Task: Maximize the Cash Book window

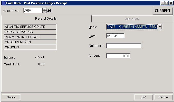Action: tap(166, 3)
